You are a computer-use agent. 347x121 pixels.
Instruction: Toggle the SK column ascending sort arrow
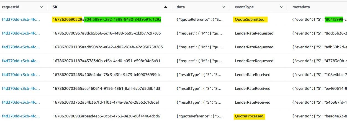166,7
